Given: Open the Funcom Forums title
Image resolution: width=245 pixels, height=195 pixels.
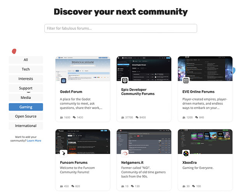Looking at the screenshot, I should (x=74, y=163).
